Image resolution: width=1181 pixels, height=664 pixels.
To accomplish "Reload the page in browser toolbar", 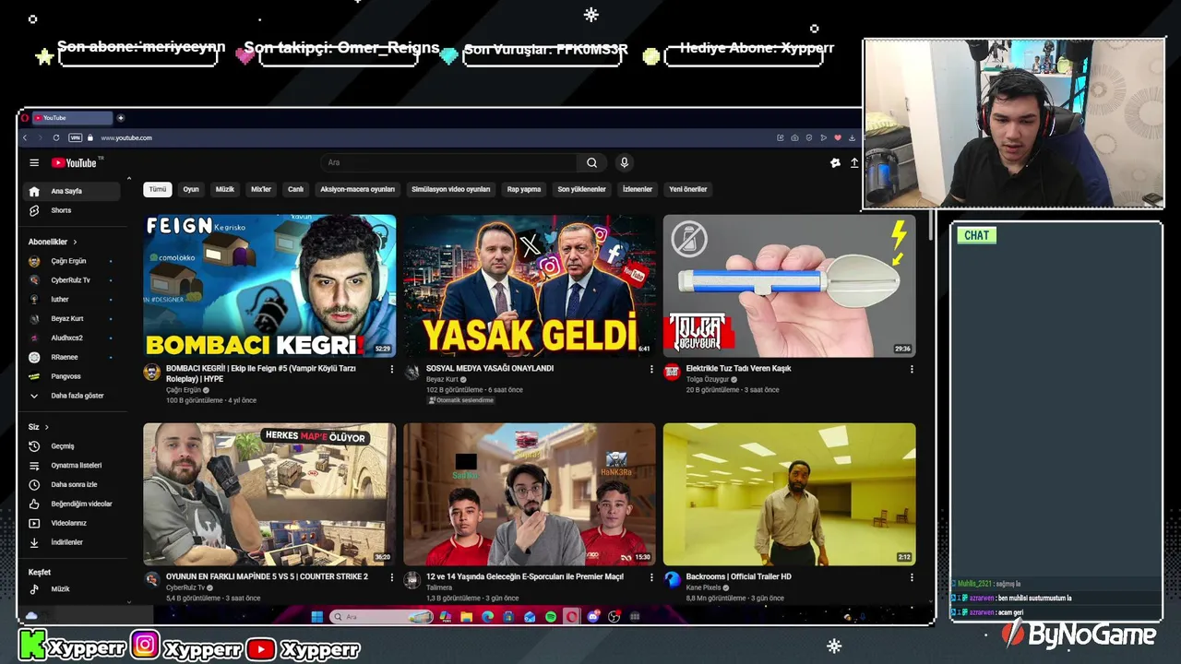I will 56,137.
